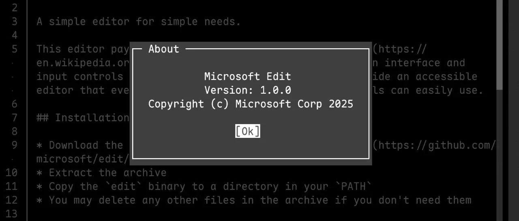Click line number 10 in the gutter

[x=11, y=173]
